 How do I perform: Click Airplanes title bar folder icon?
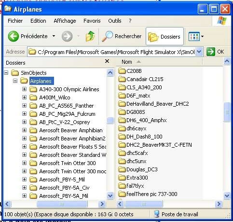tap(8, 9)
